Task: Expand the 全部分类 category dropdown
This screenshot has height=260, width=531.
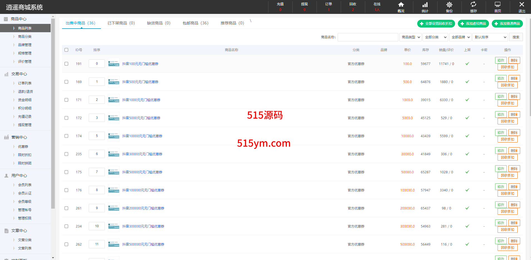Action: point(435,37)
